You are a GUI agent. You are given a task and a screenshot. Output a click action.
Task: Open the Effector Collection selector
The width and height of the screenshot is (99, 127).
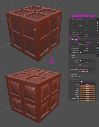tap(88, 82)
